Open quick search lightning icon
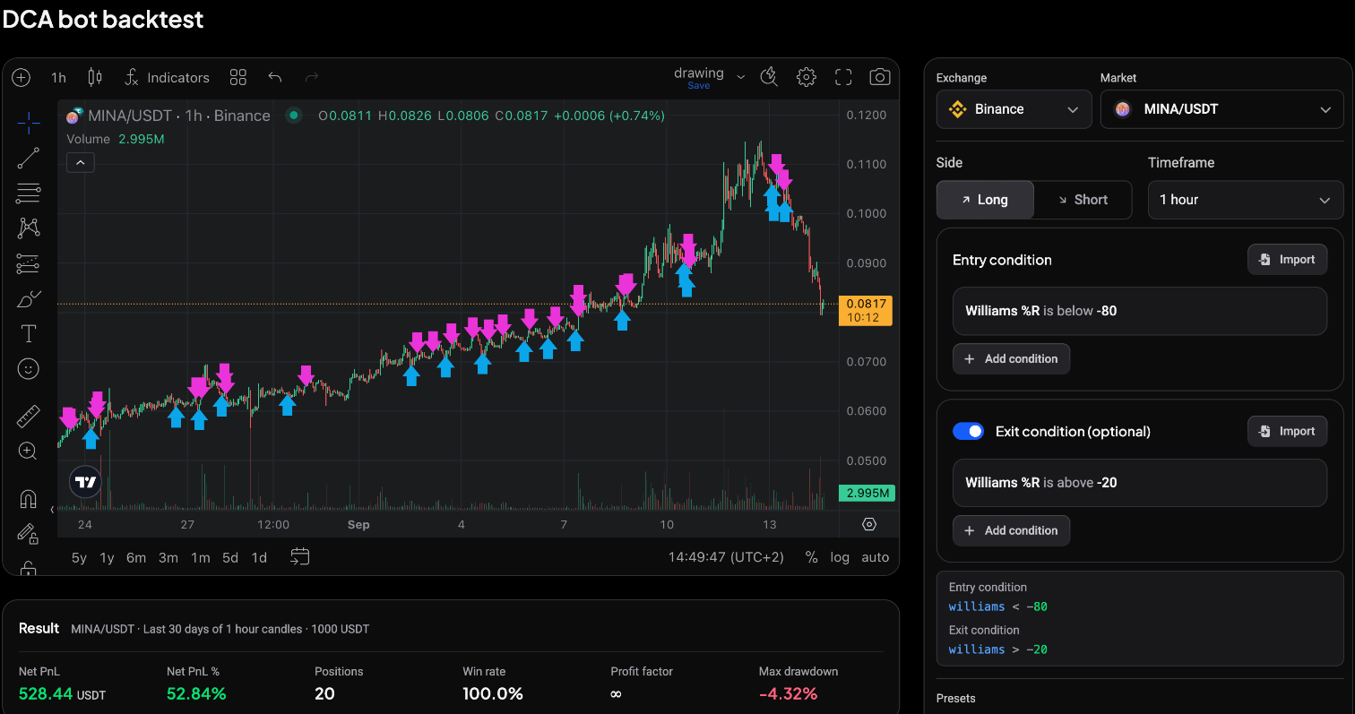 [x=769, y=77]
